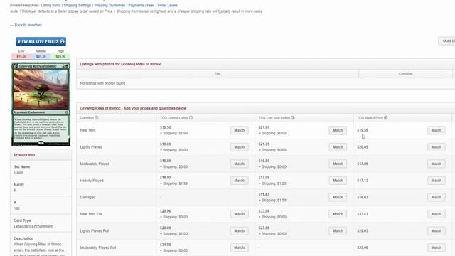Match Lightly Played Foil lowest listing
Screen dimensions: 455x256
240,230
